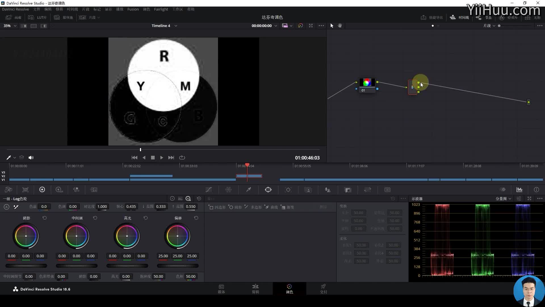
Task: Open the power window palette
Action: pos(268,190)
